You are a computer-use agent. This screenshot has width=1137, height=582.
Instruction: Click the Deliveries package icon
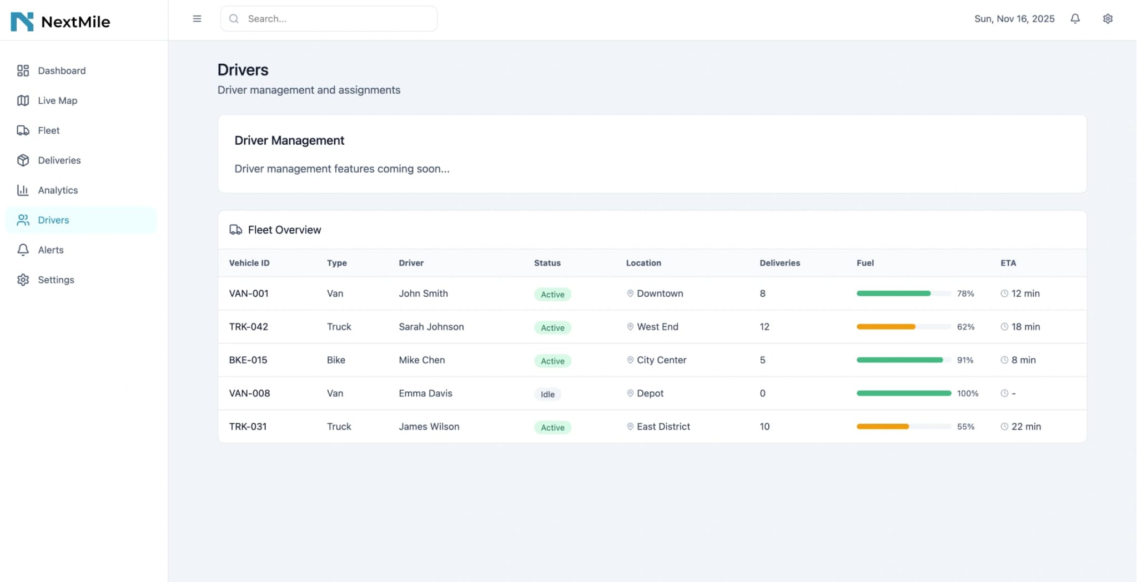click(x=23, y=160)
